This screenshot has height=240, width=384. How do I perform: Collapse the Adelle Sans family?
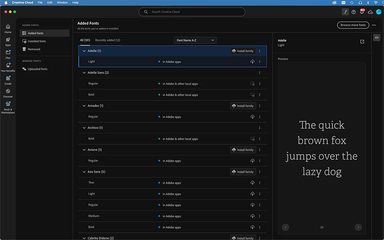[x=84, y=73]
